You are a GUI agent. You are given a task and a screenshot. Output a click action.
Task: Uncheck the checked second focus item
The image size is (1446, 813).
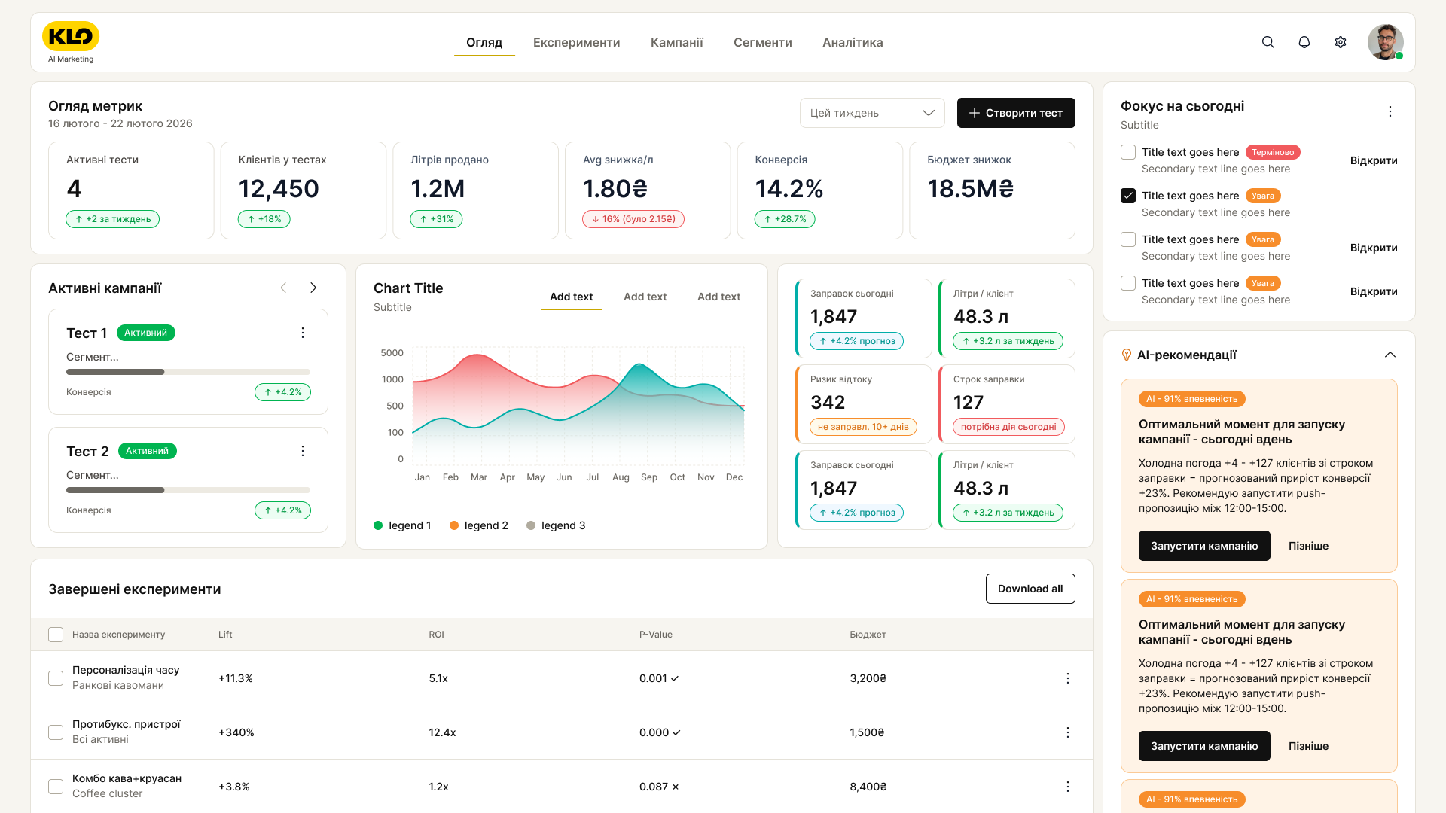1128,196
